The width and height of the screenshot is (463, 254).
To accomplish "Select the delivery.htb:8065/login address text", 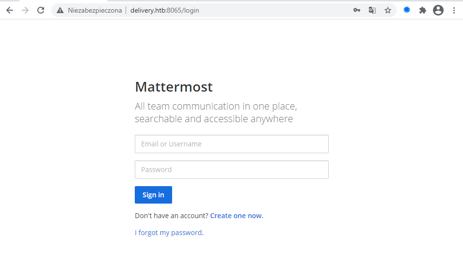I will (165, 10).
